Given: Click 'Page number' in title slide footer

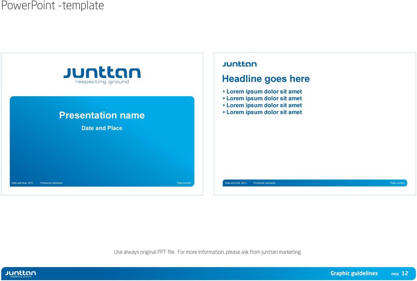Looking at the screenshot, I should (184, 183).
